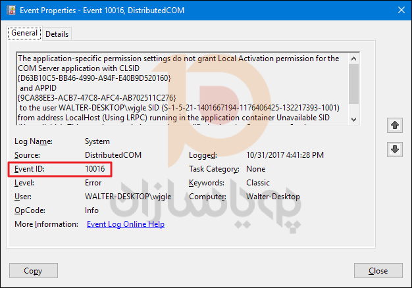Viewport: 412px width, 288px height.
Task: Click the next event down arrow button
Action: tap(395, 149)
